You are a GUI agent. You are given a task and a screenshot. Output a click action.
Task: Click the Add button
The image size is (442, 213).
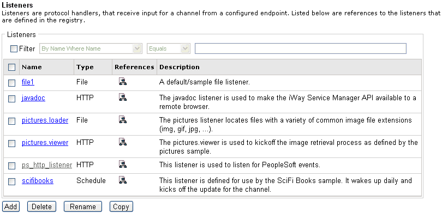11,206
